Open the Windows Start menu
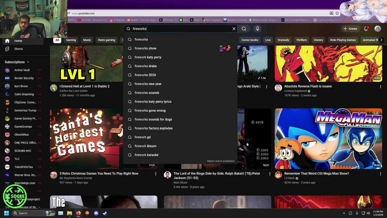 click(6, 213)
